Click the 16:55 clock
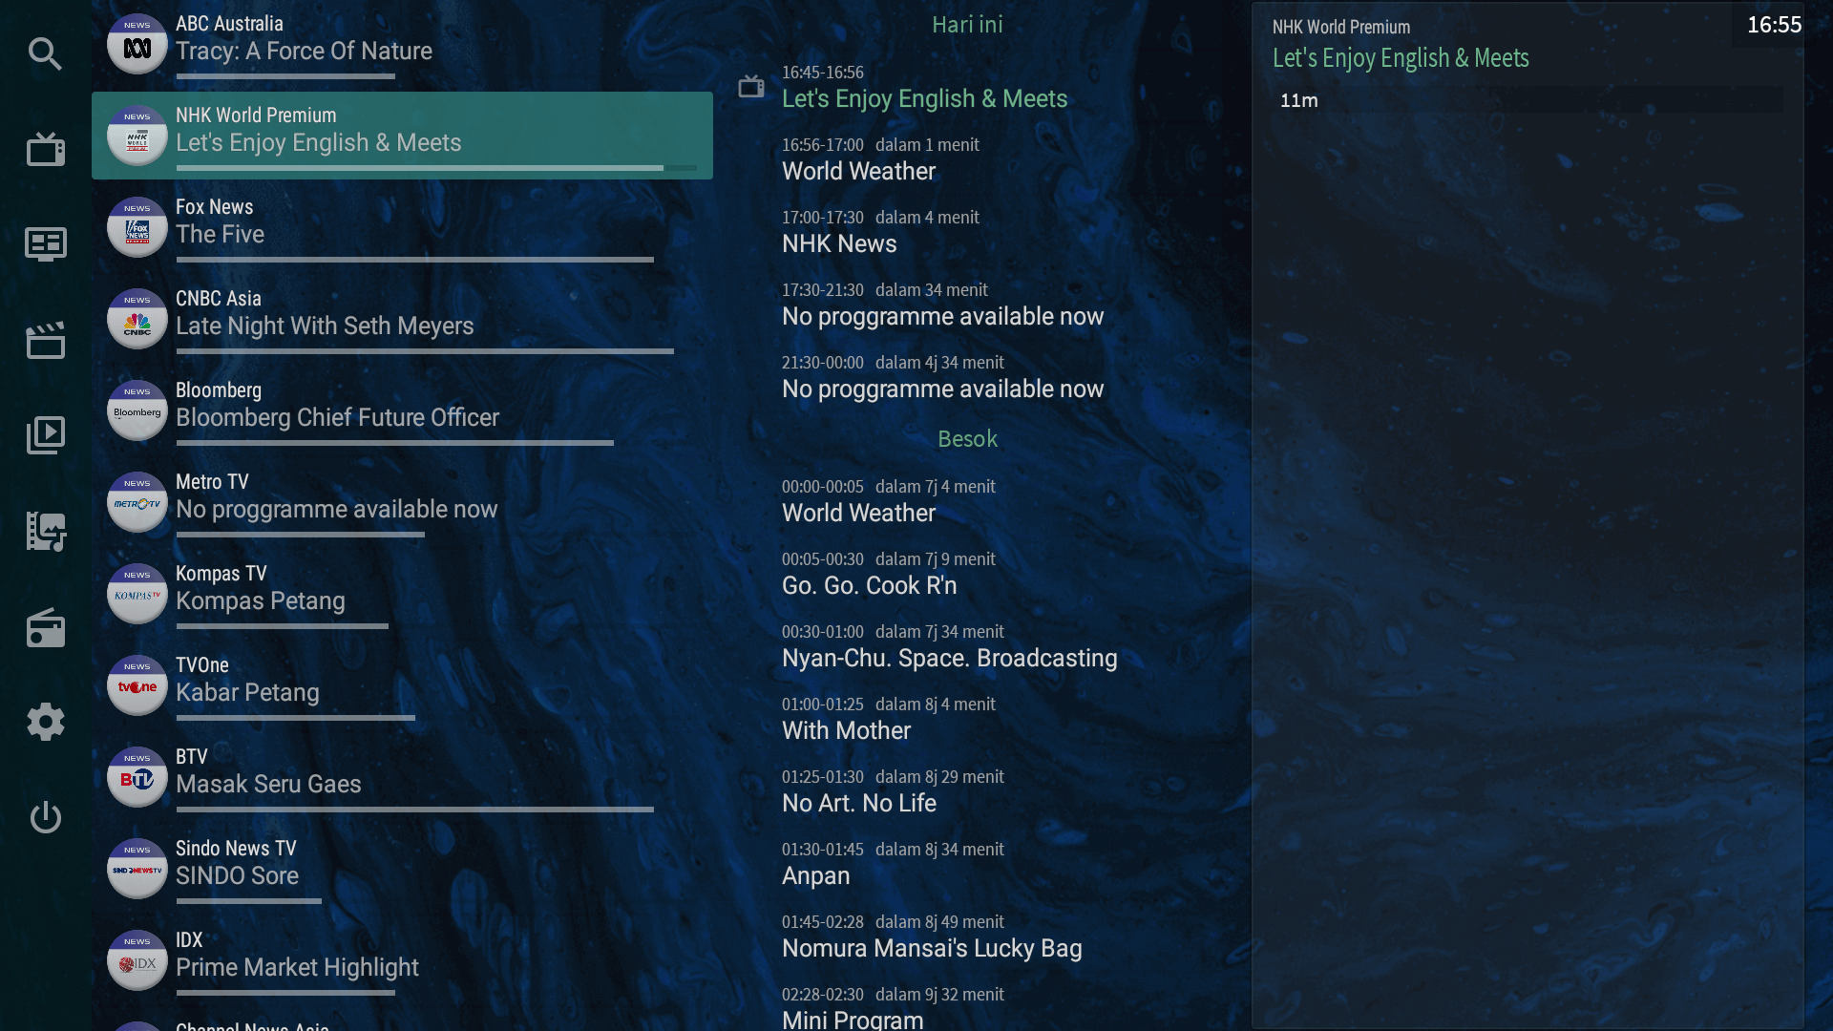This screenshot has width=1833, height=1031. click(1774, 25)
